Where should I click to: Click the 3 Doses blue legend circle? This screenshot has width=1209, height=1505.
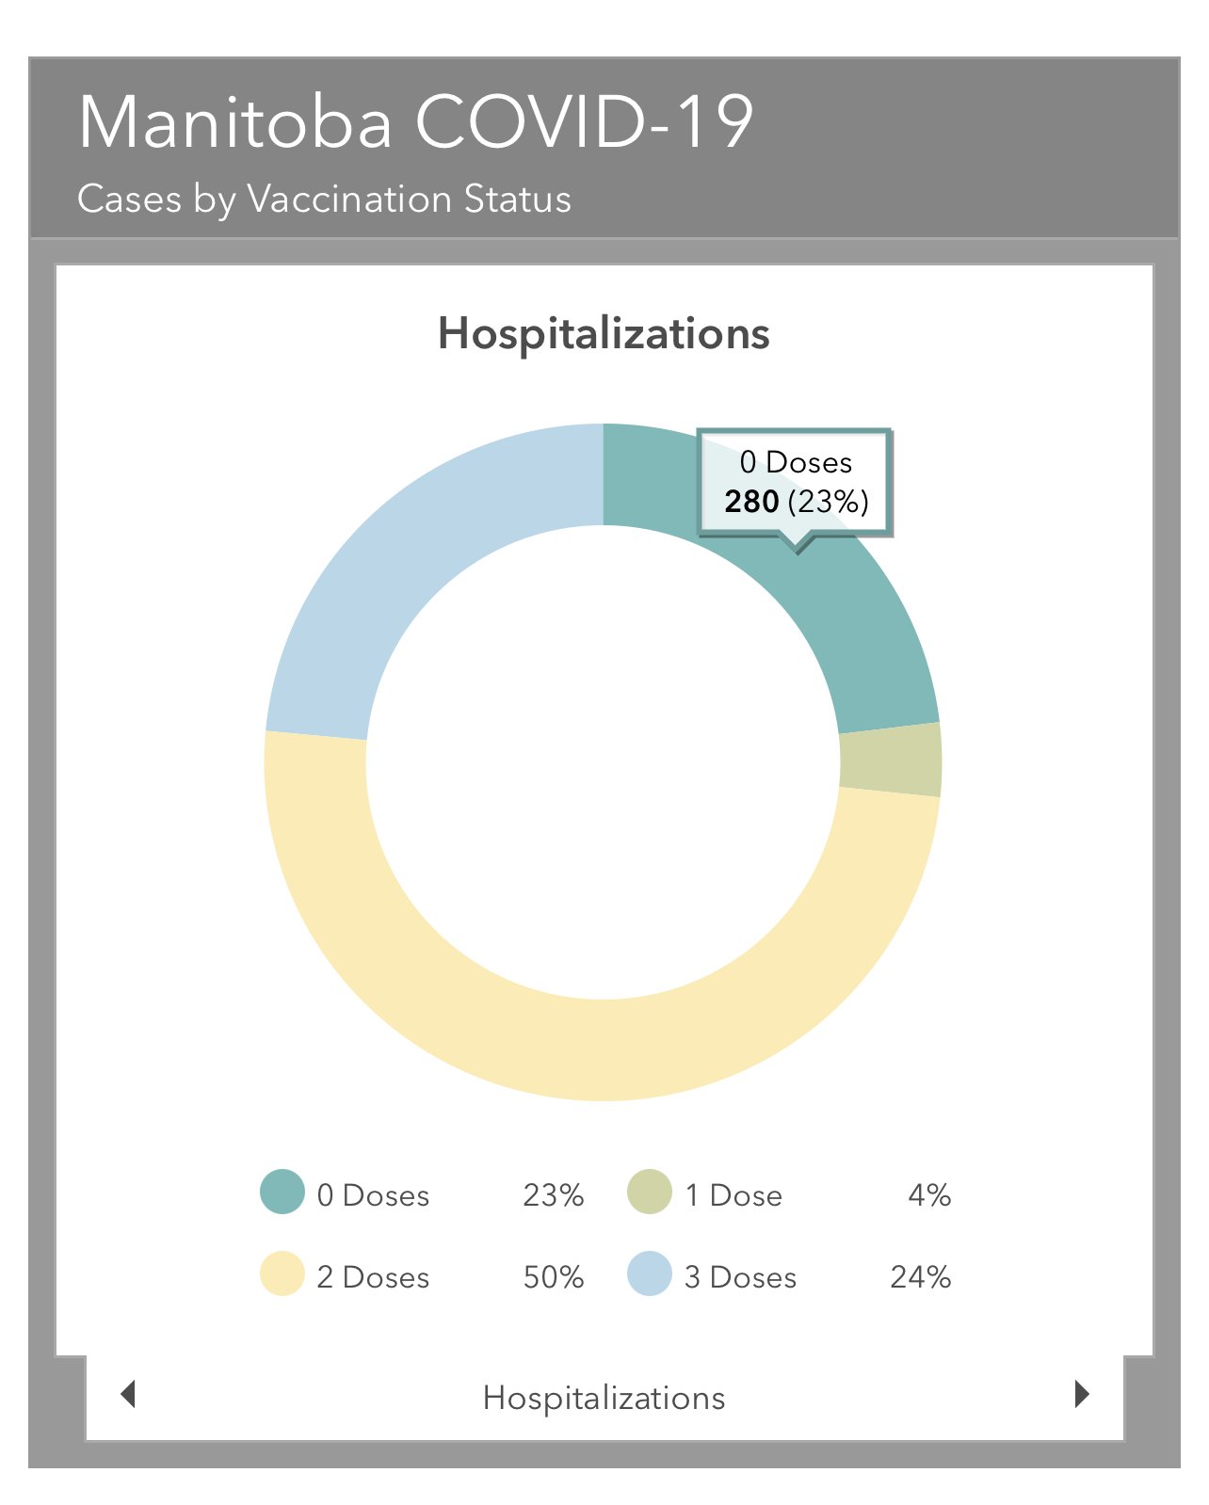coord(650,1273)
